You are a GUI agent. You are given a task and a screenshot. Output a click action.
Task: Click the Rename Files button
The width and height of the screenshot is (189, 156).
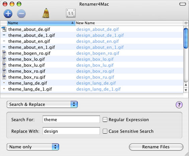(x=156, y=147)
